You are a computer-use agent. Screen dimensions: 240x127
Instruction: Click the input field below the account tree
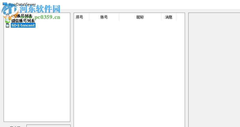(x=49, y=126)
